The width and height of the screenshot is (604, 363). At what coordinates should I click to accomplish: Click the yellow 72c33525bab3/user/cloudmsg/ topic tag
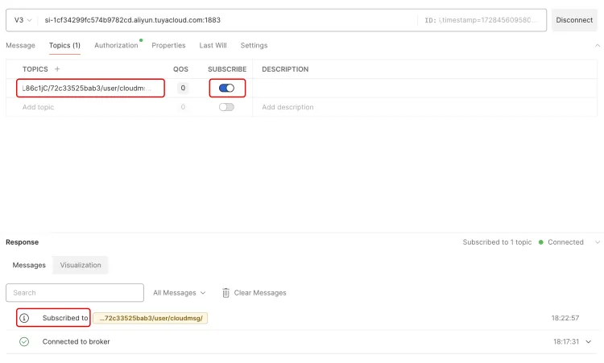tap(151, 318)
